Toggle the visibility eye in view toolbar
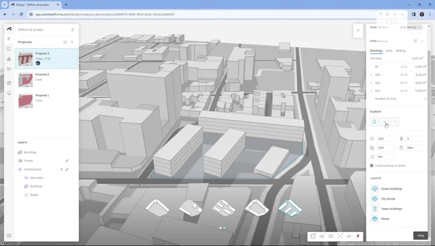The height and width of the screenshot is (246, 435). [322, 236]
